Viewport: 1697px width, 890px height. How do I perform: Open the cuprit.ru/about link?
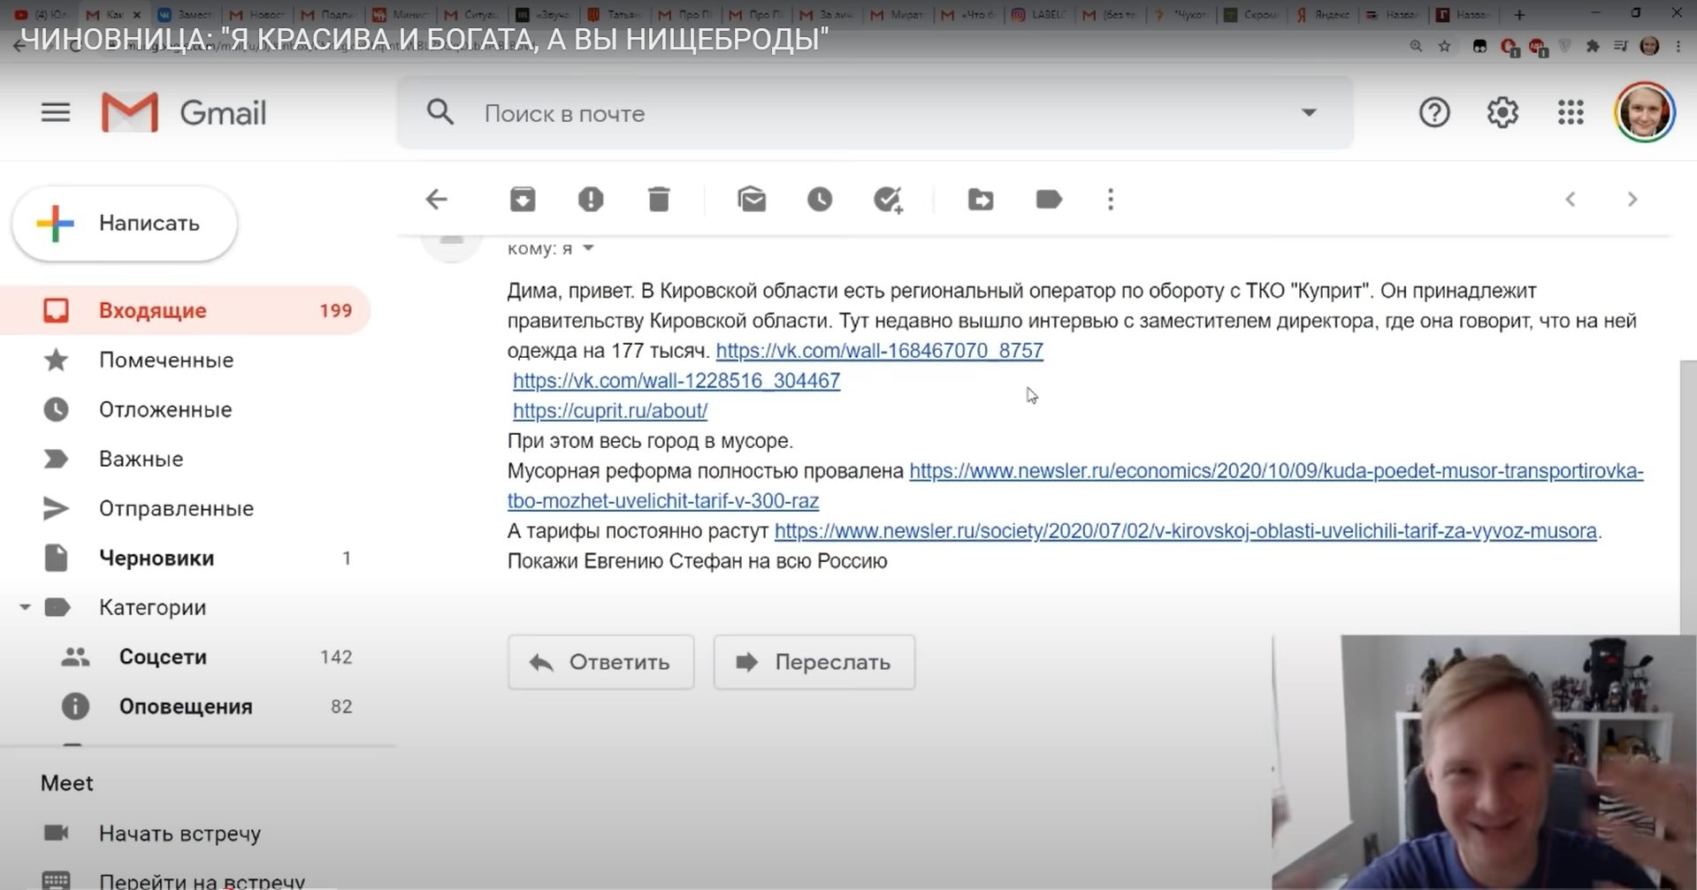[610, 411]
